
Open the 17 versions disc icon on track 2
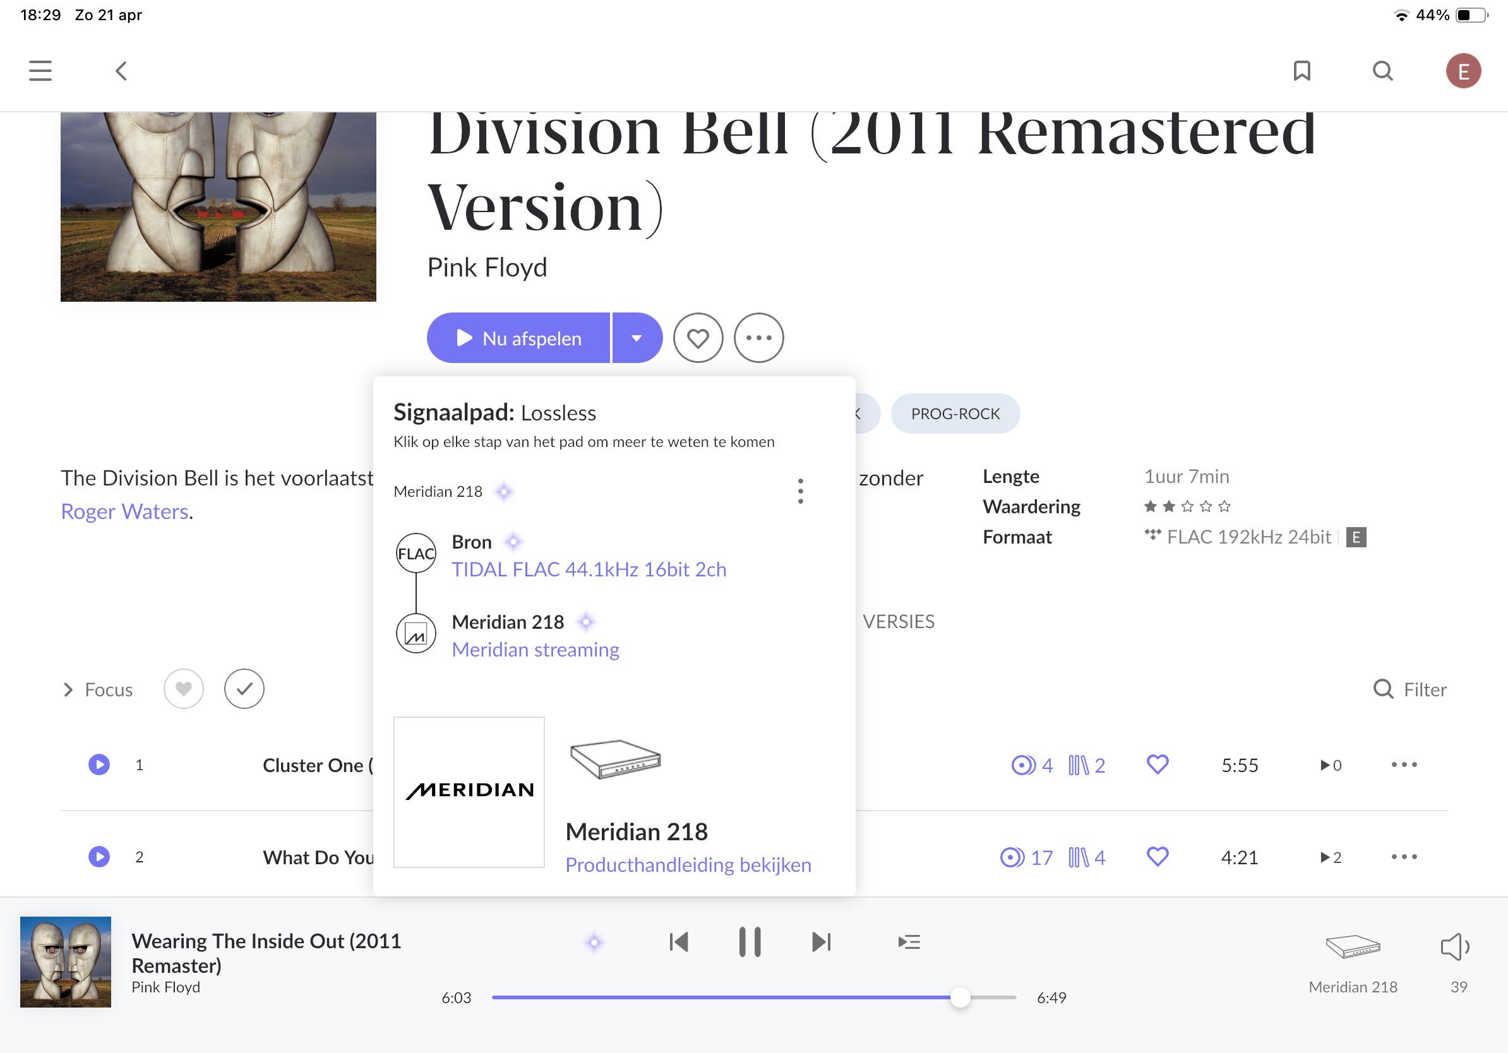(x=1026, y=857)
